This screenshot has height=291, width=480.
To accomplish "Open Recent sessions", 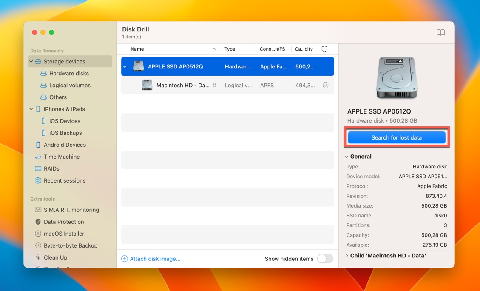I will pos(65,180).
